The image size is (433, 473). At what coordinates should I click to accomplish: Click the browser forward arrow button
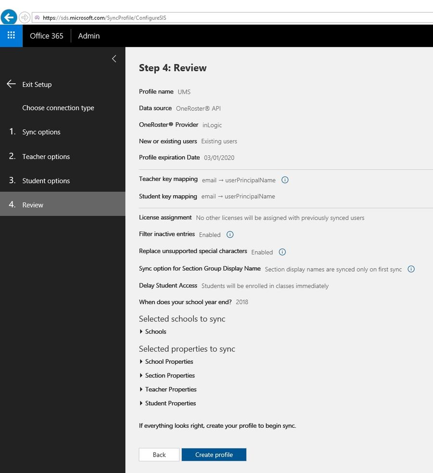point(25,17)
